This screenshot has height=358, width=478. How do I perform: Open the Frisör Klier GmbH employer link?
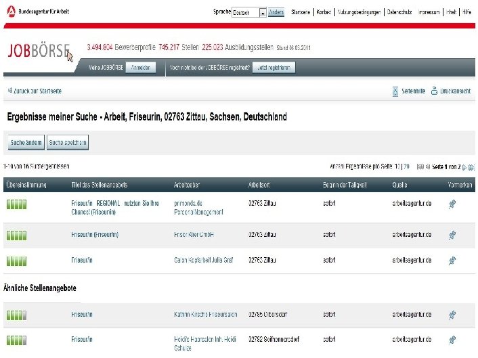194,235
